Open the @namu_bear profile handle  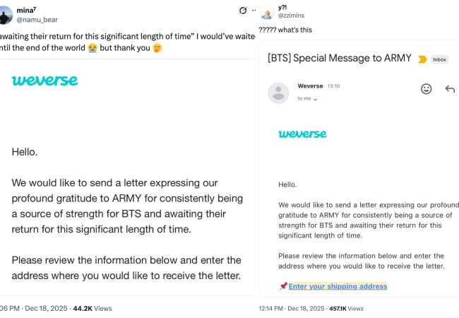tap(37, 20)
